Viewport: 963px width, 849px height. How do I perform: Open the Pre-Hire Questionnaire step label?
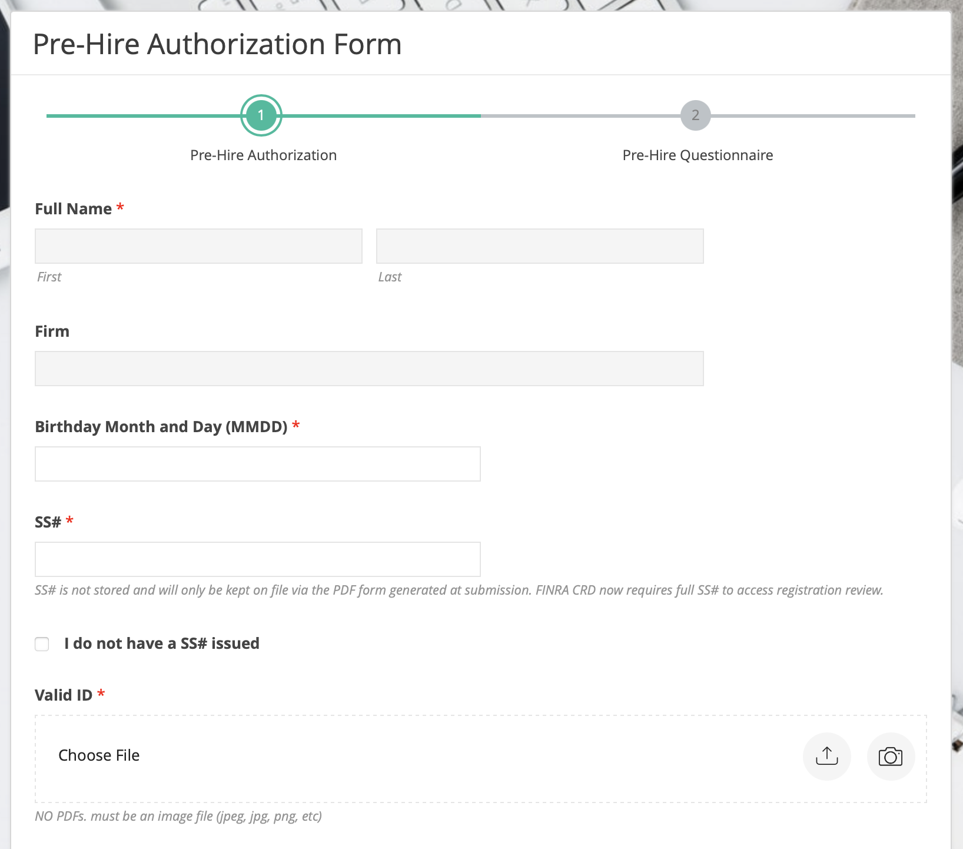click(698, 155)
